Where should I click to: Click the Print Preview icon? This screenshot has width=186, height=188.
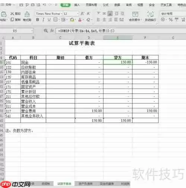click(38, 5)
